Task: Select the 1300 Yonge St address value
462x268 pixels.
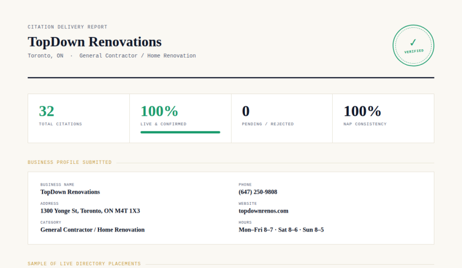Action: (x=90, y=211)
